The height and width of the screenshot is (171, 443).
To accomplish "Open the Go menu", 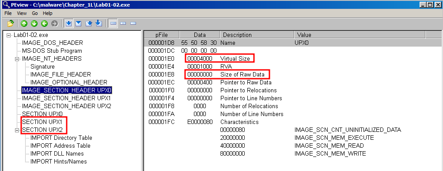I will pos(35,13).
